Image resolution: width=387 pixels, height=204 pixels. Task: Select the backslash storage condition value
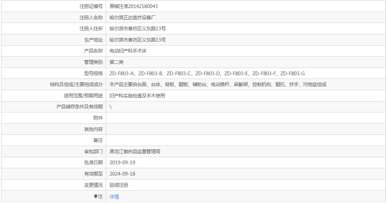(x=110, y=107)
